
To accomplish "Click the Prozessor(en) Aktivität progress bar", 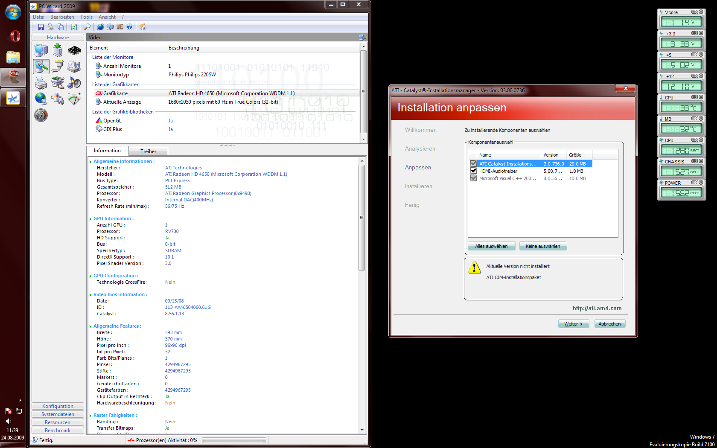I will tap(234, 440).
